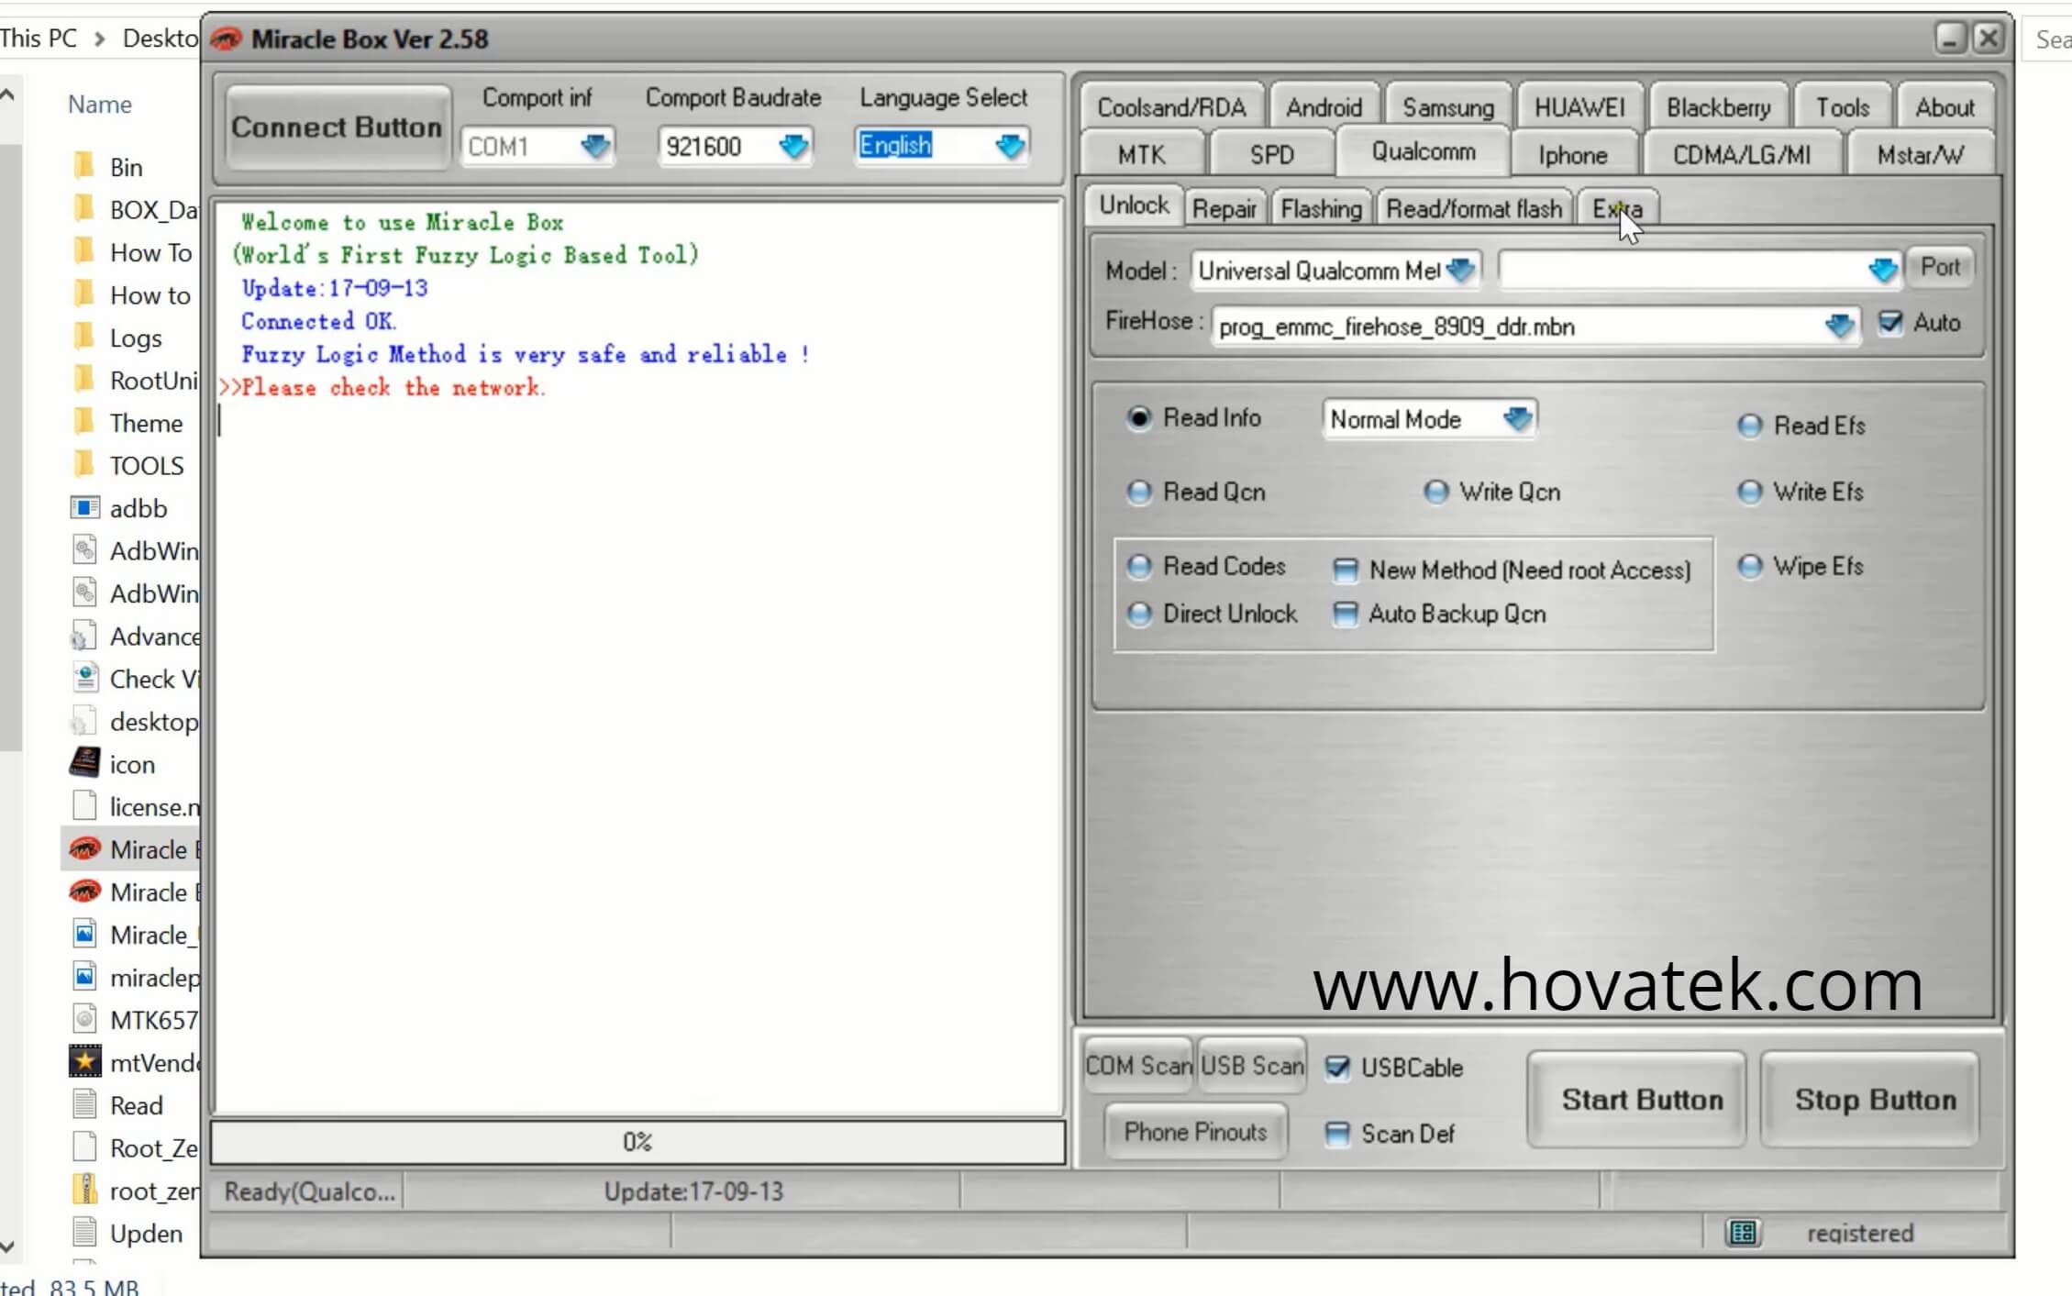
Task: Click the Upden text file icon
Action: tap(84, 1232)
